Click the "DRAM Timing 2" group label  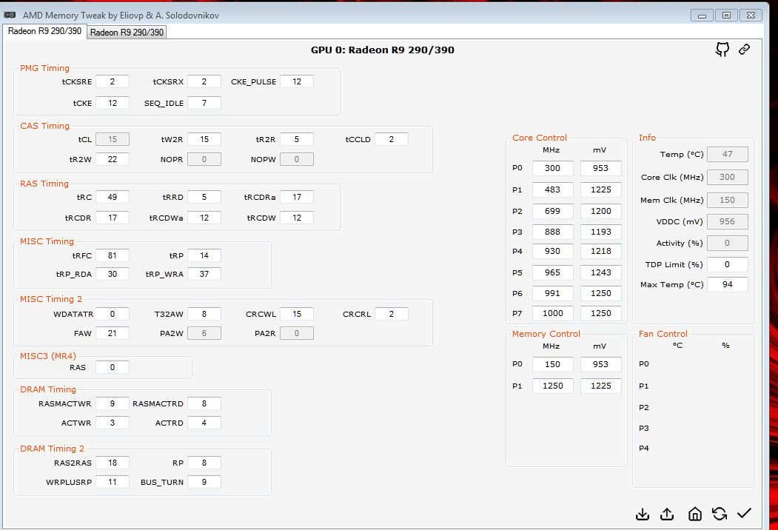(51, 449)
